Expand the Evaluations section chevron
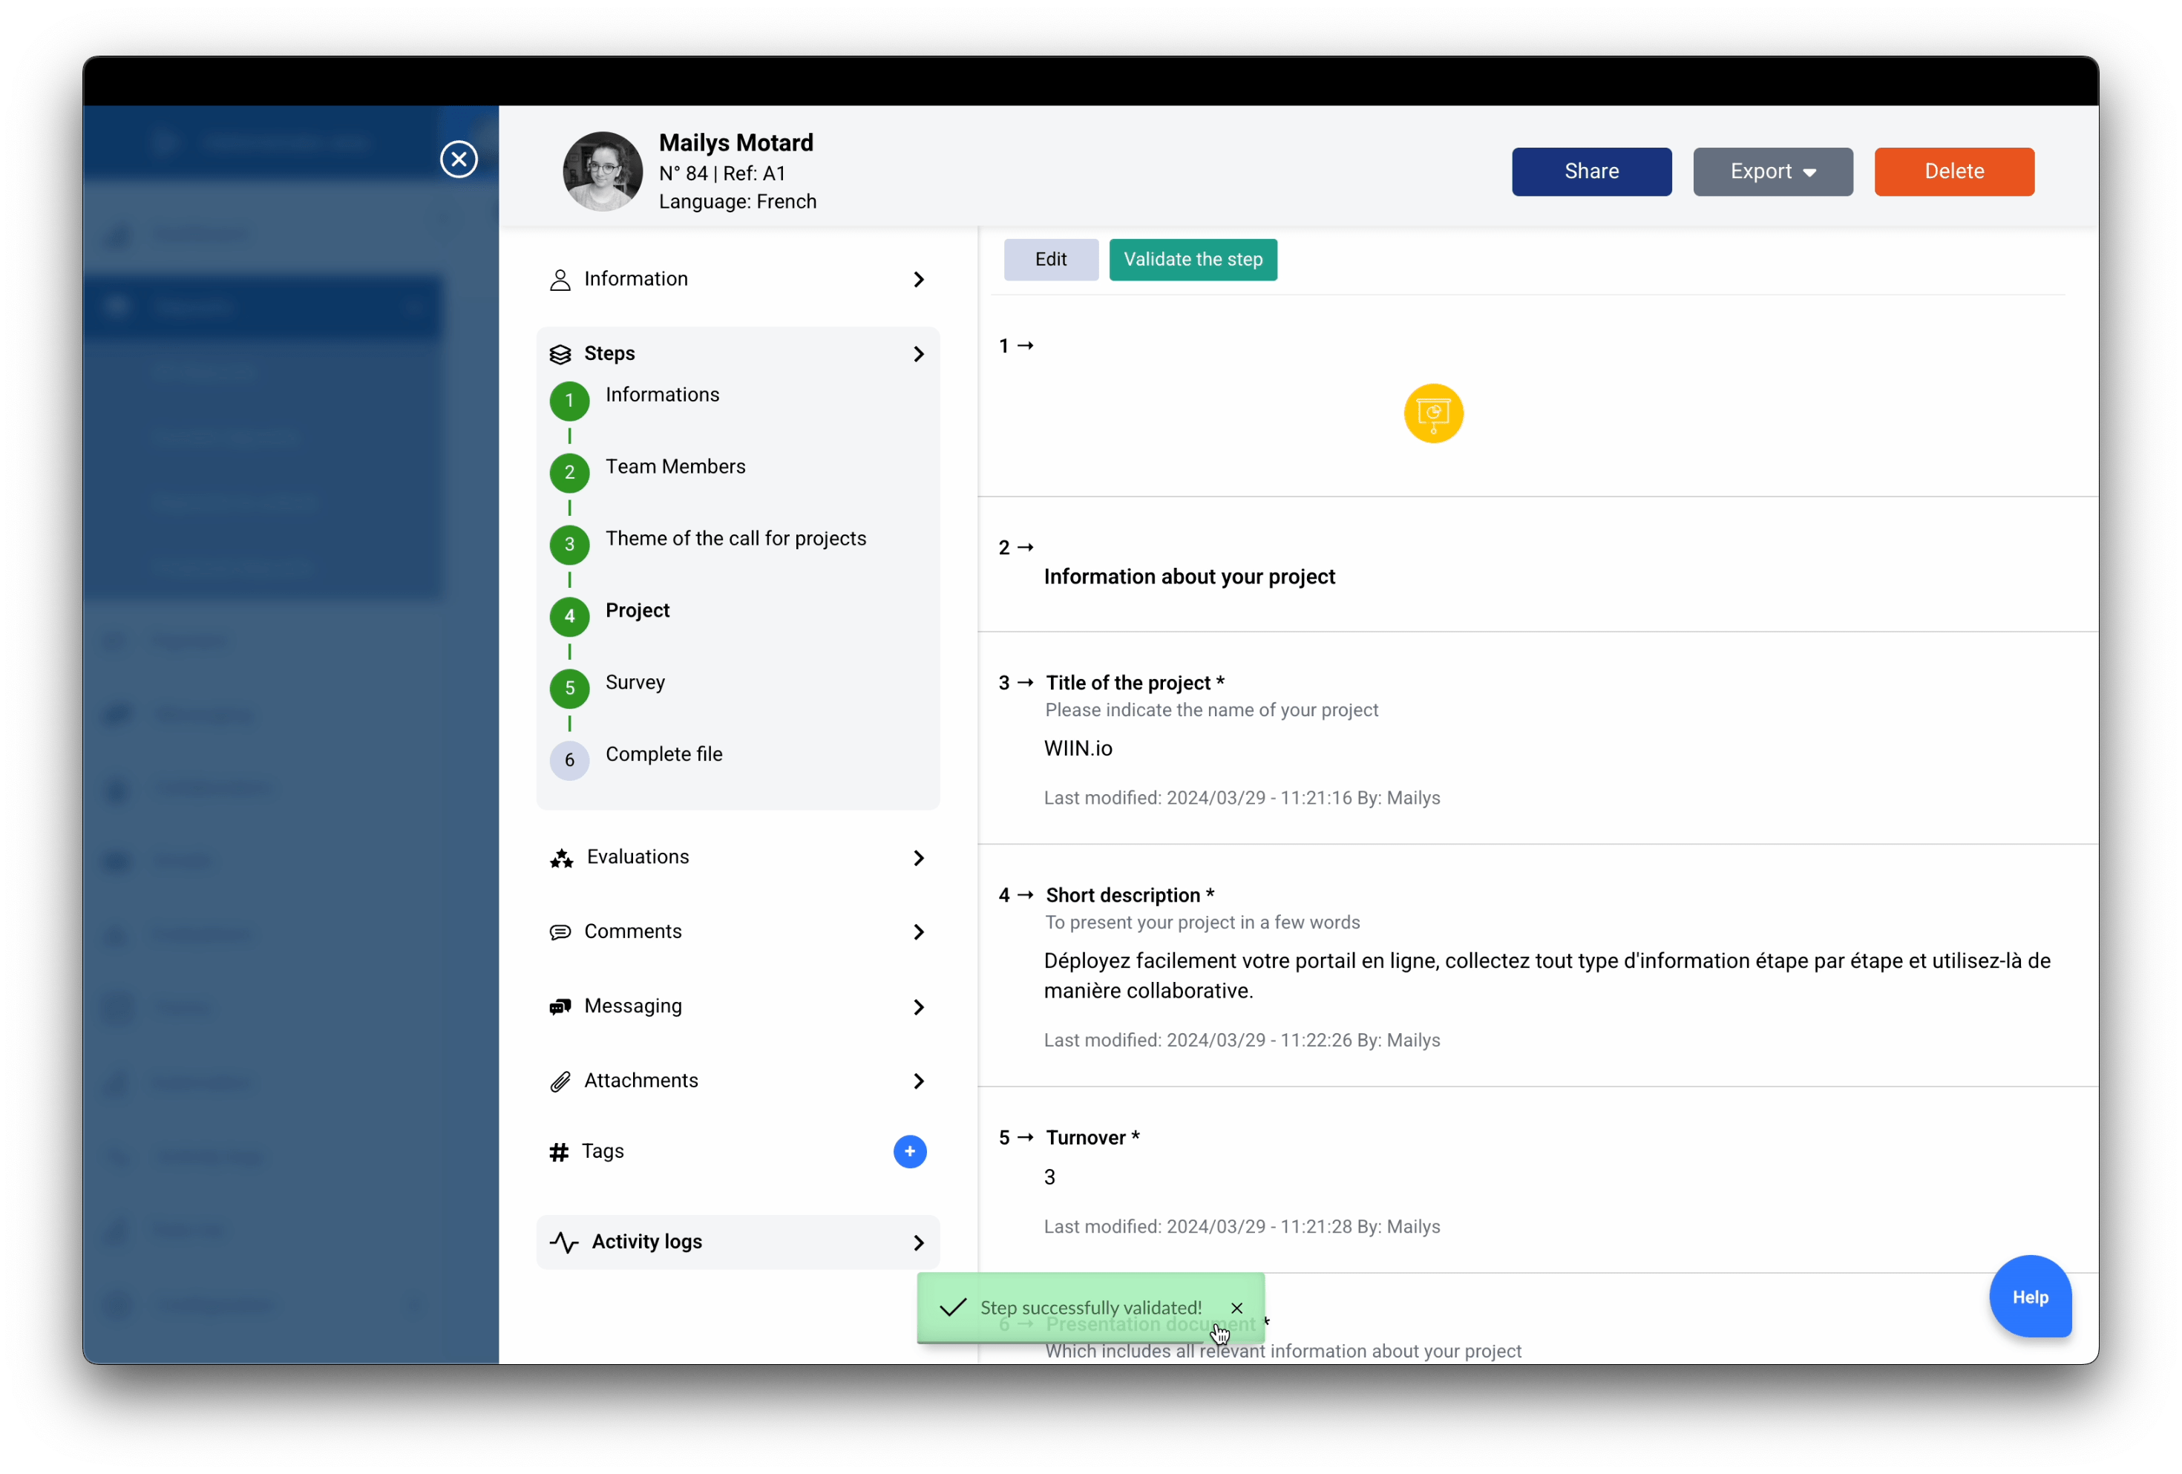 pos(918,858)
